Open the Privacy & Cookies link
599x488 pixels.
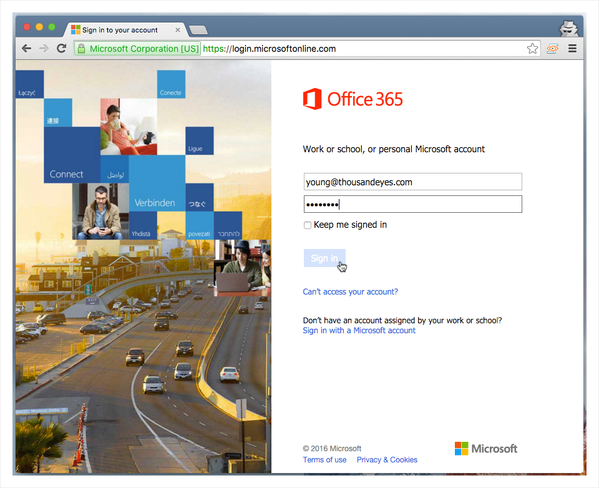tap(387, 460)
